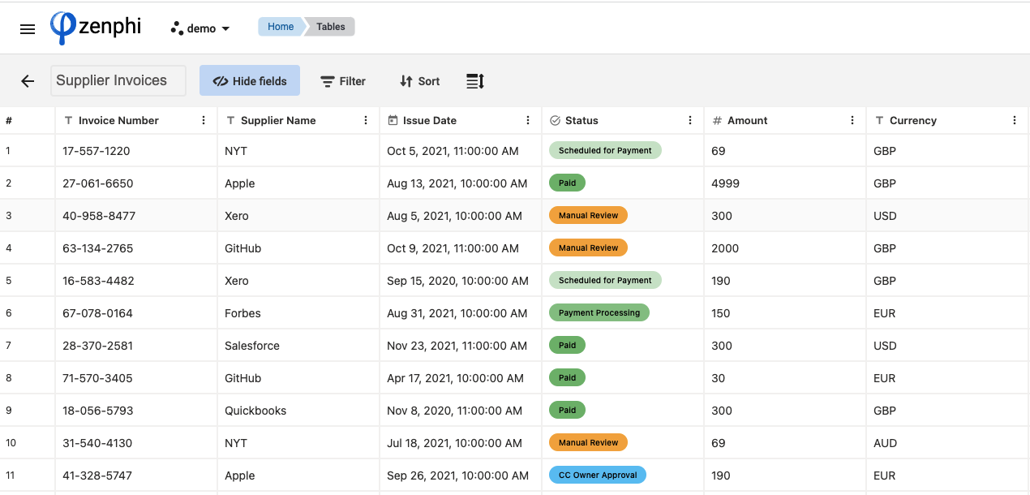
Task: Click the AUD currency cell
Action: coord(947,443)
